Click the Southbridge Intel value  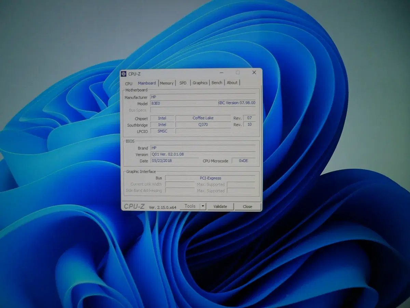[162, 125]
